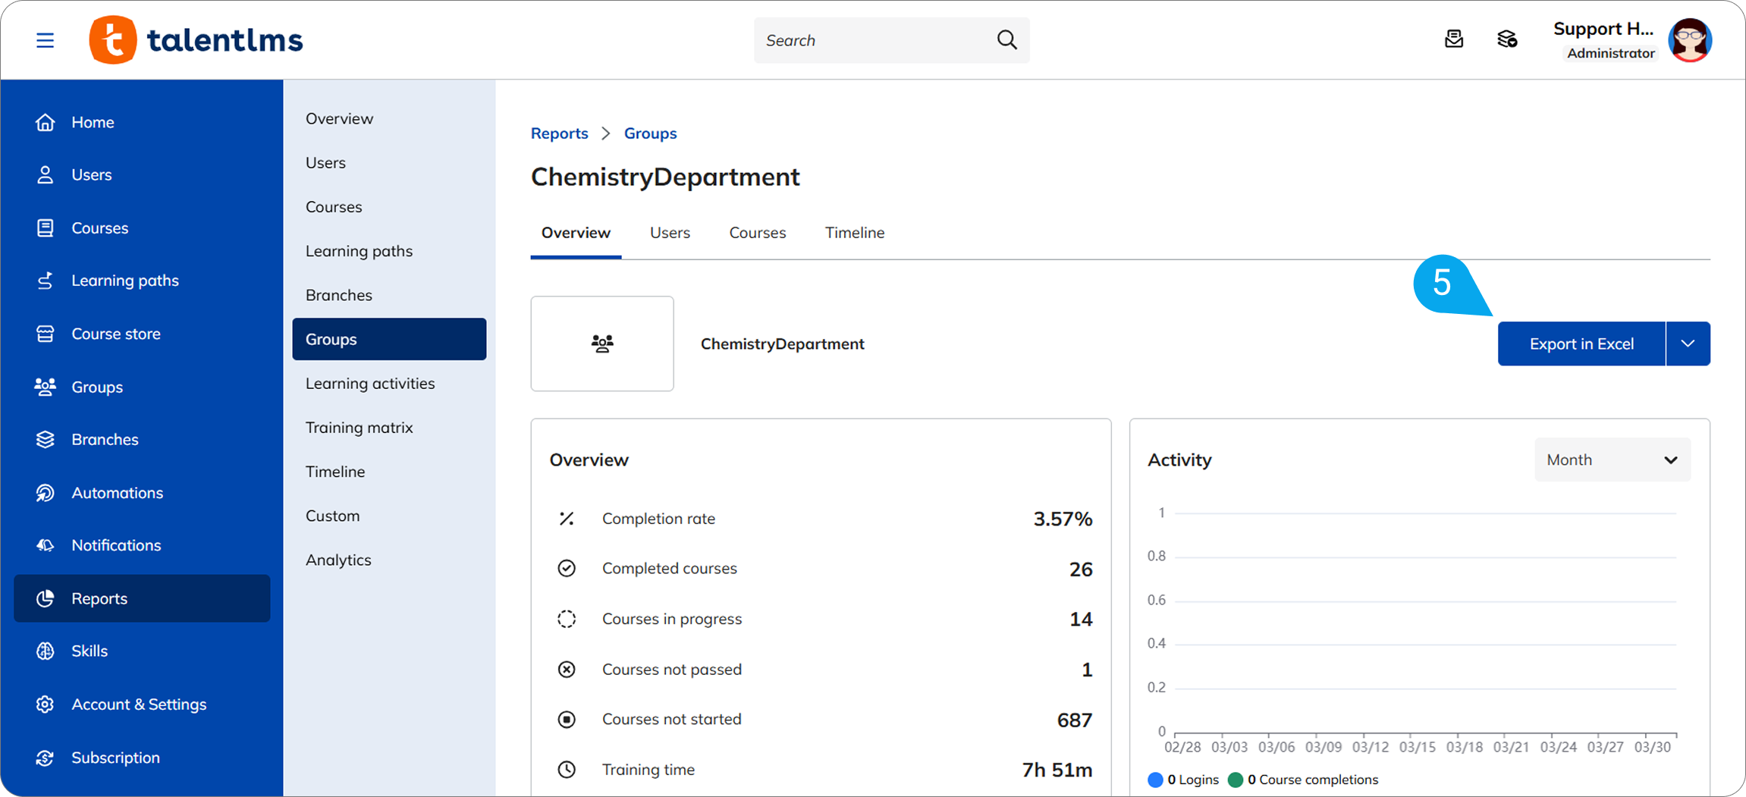Expand the Export options dropdown arrow

(x=1688, y=344)
